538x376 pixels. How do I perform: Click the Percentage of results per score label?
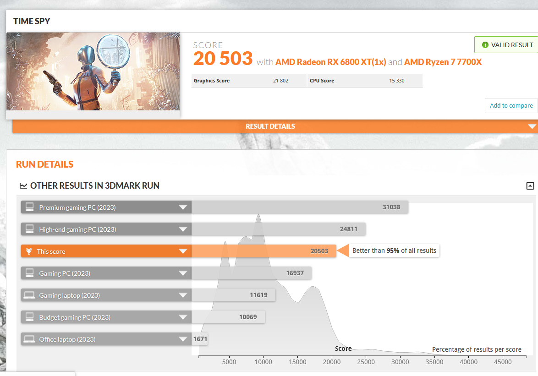[x=477, y=349]
